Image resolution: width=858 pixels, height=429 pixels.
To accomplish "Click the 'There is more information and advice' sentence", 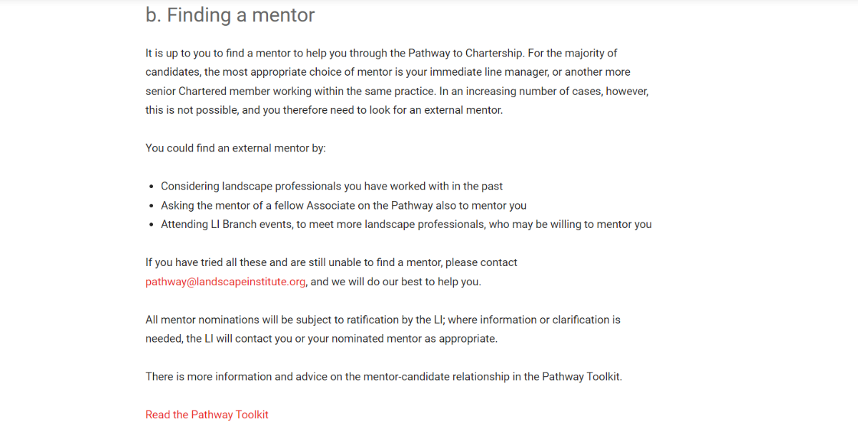I will coord(383,377).
